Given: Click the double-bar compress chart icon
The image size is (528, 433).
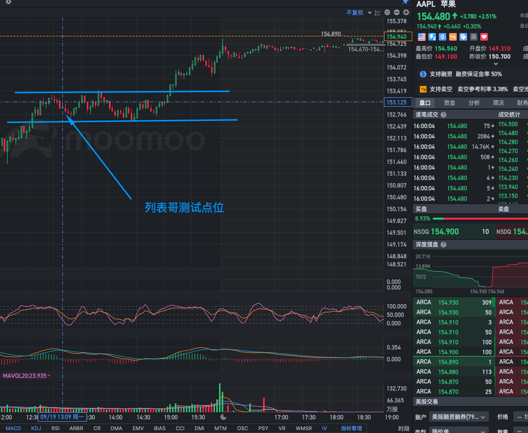Looking at the screenshot, I should pos(387,12).
